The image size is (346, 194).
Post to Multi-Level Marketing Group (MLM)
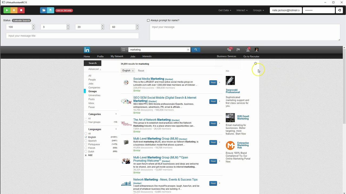pyautogui.click(x=213, y=143)
